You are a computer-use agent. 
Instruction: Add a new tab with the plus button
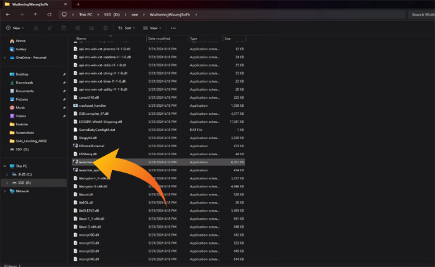[78, 4]
